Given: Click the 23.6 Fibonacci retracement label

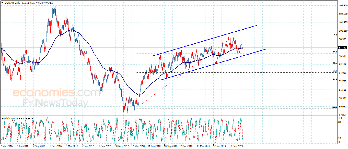Looking at the screenshot, I should 335,52.
